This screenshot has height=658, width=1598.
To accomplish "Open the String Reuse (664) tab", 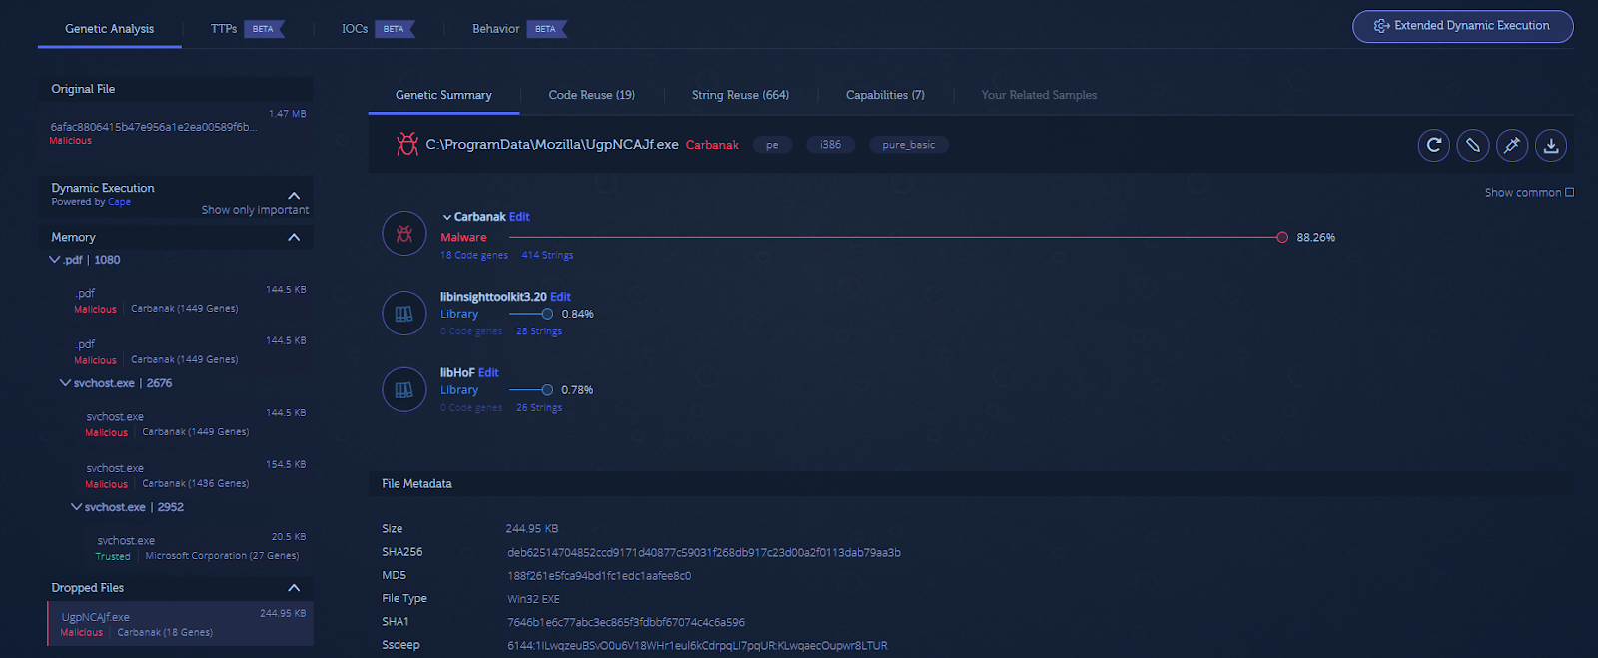I will point(740,95).
